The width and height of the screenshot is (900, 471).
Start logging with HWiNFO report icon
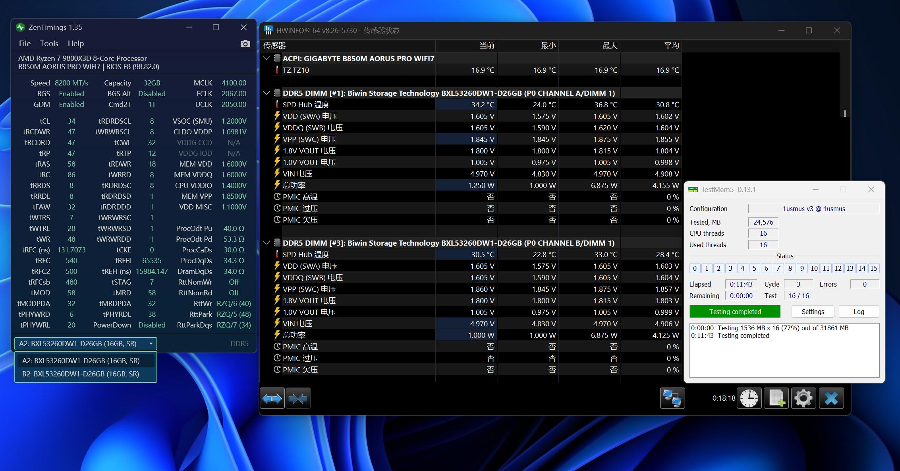click(776, 398)
